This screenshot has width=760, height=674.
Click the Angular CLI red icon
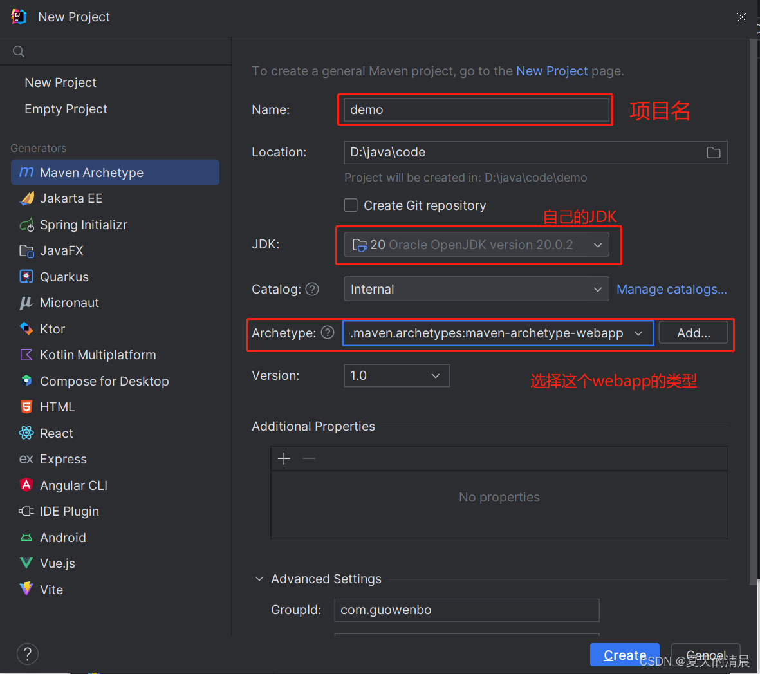pyautogui.click(x=26, y=485)
